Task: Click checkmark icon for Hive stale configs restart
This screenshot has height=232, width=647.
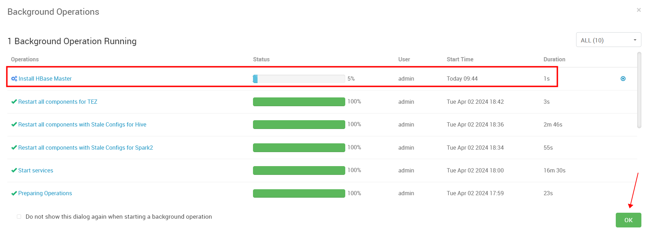Action: (14, 124)
